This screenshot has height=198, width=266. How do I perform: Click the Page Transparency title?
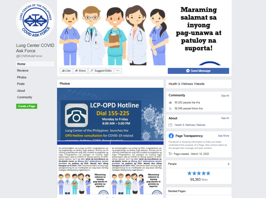click(189, 136)
